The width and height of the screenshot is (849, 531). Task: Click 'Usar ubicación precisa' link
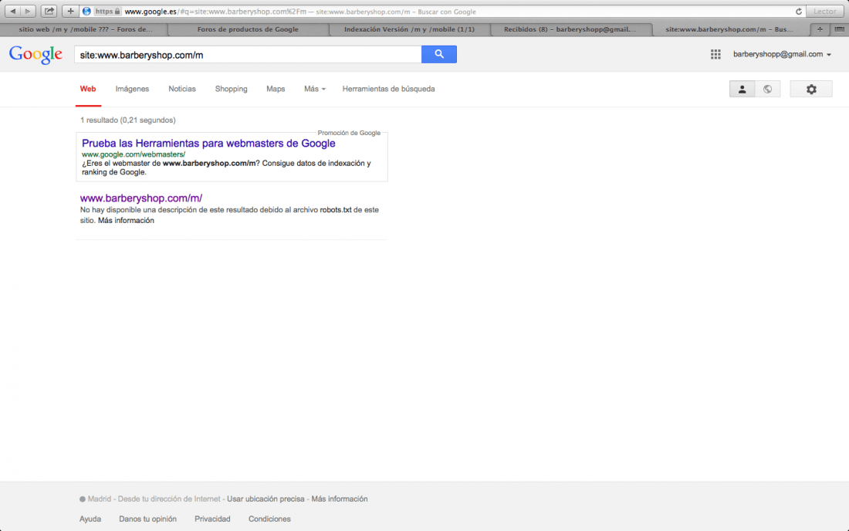click(x=266, y=499)
